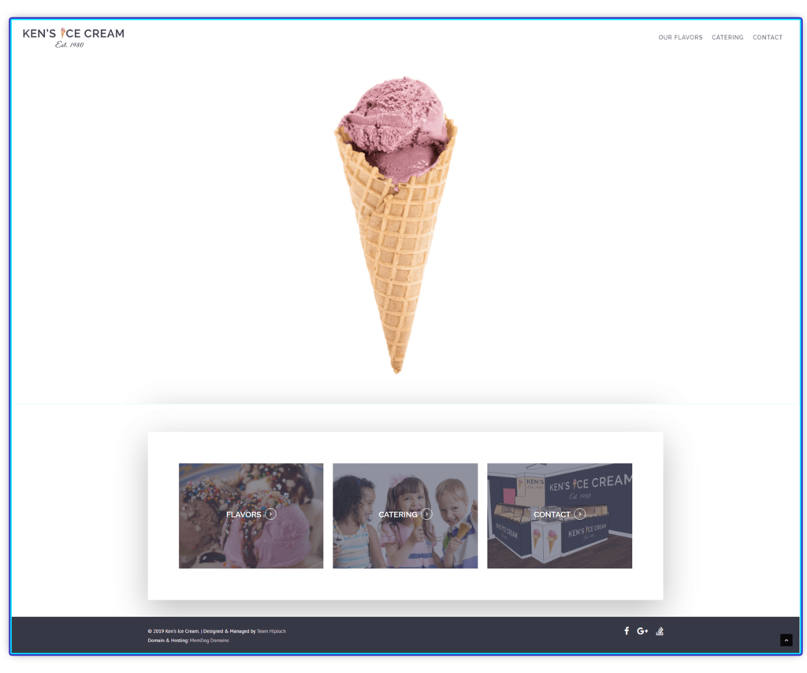This screenshot has width=807, height=673.
Task: Open CONTACT in top navigation
Action: point(768,37)
